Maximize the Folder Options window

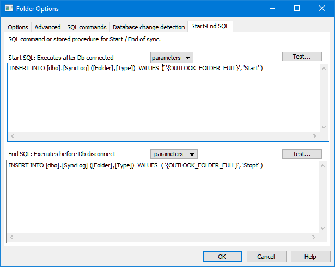(x=297, y=9)
